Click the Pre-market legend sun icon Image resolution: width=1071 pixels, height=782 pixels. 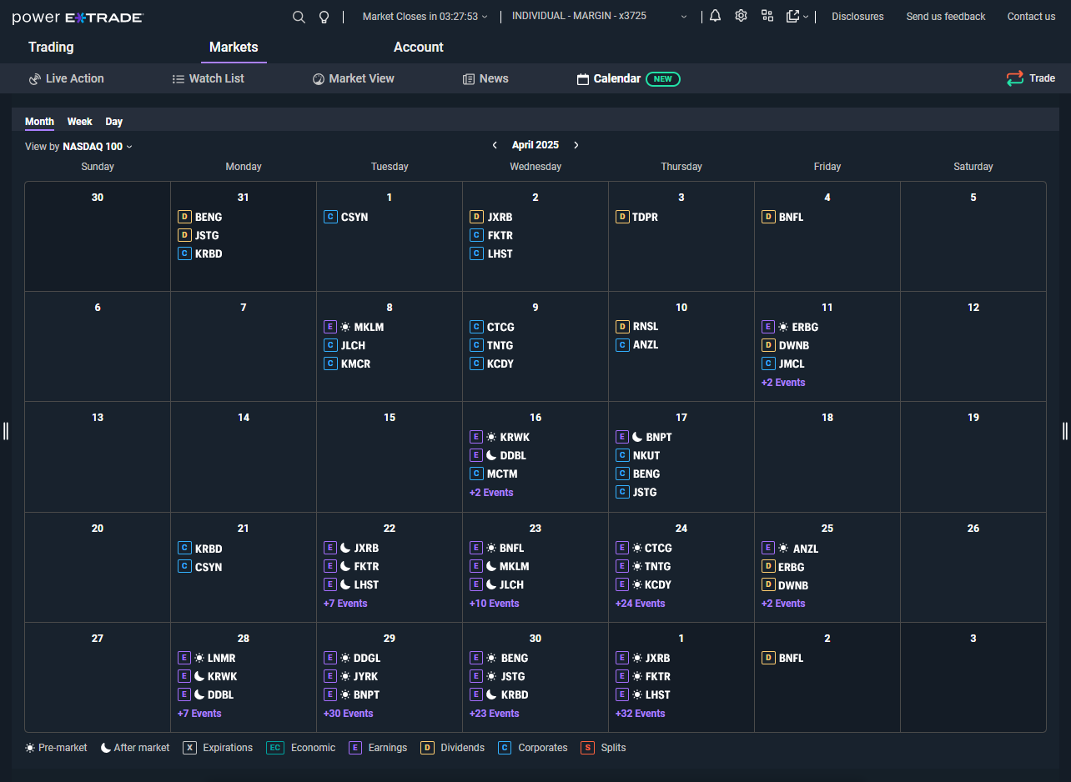[x=30, y=748]
